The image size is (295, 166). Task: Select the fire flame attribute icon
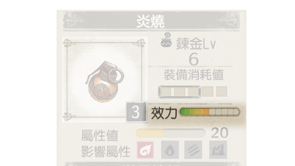click(x=170, y=150)
